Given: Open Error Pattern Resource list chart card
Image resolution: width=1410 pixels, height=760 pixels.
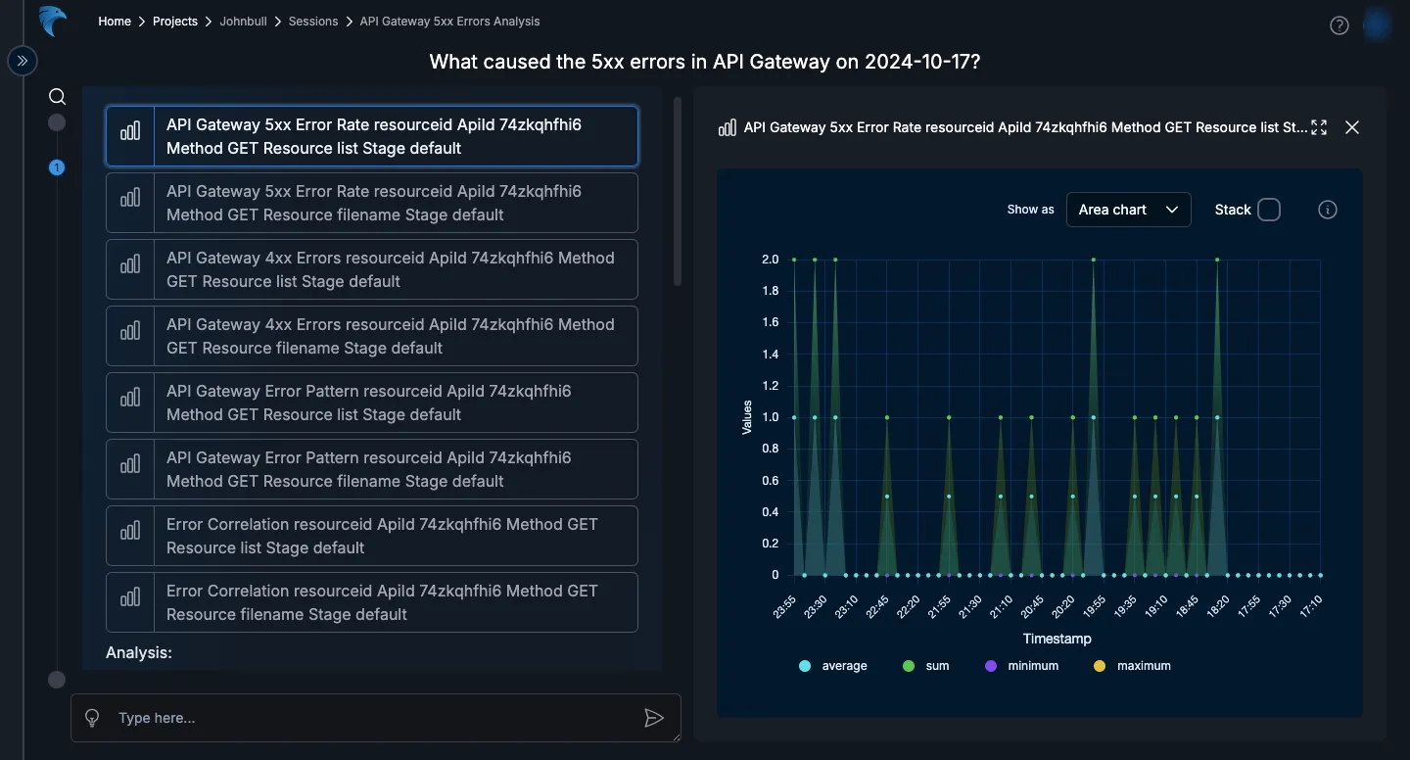Looking at the screenshot, I should [x=372, y=403].
